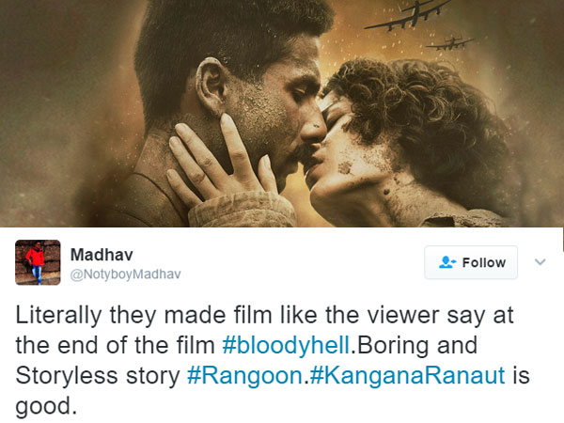
Task: Click the add-person icon inside Follow
Action: point(447,262)
